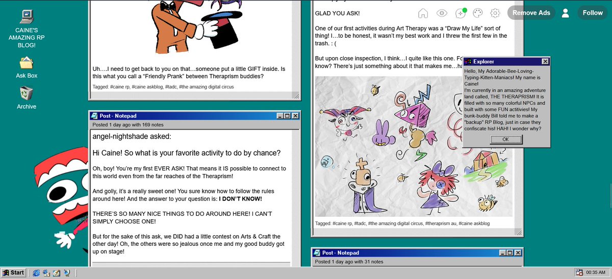Click the bold 'I DON'T KNOW!' answer text

(240, 198)
